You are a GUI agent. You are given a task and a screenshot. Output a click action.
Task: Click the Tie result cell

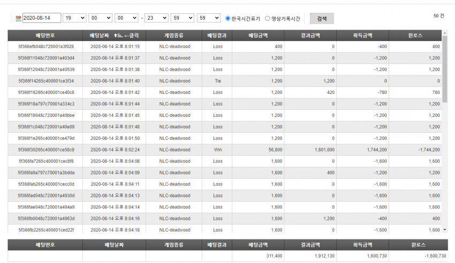pos(218,81)
